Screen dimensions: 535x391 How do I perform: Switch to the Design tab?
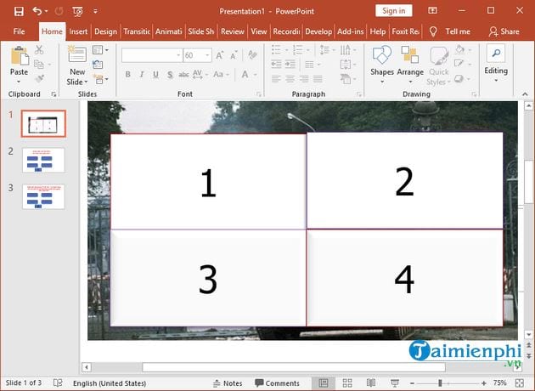tap(105, 31)
